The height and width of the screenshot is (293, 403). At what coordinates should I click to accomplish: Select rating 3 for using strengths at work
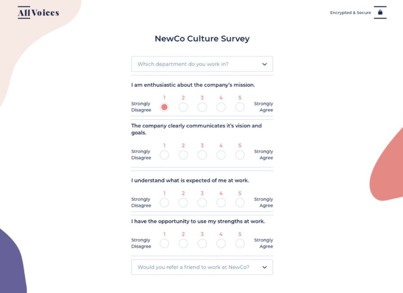202,244
